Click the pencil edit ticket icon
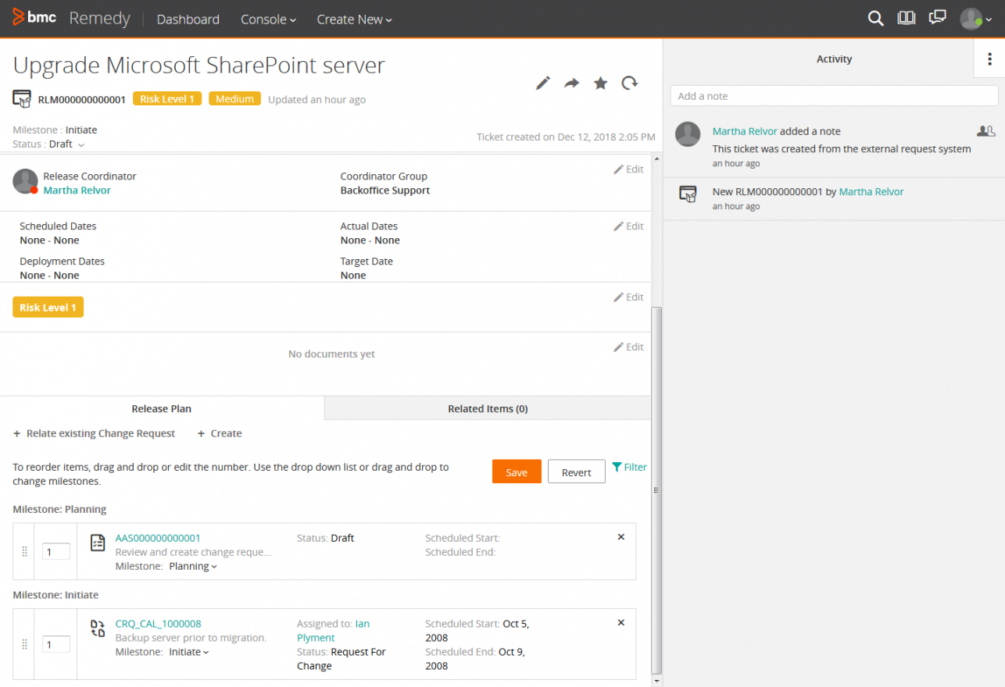Image resolution: width=1005 pixels, height=687 pixels. point(543,83)
